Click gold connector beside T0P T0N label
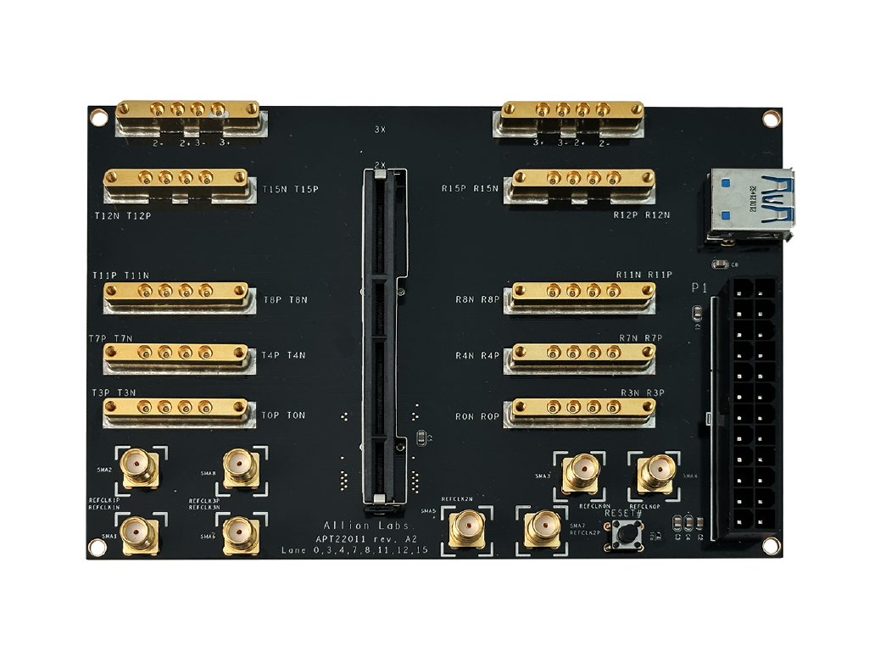Viewport: 869px width, 668px height. pyautogui.click(x=176, y=412)
